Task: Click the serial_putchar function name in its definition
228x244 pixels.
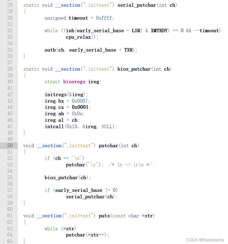Action: pos(137,5)
